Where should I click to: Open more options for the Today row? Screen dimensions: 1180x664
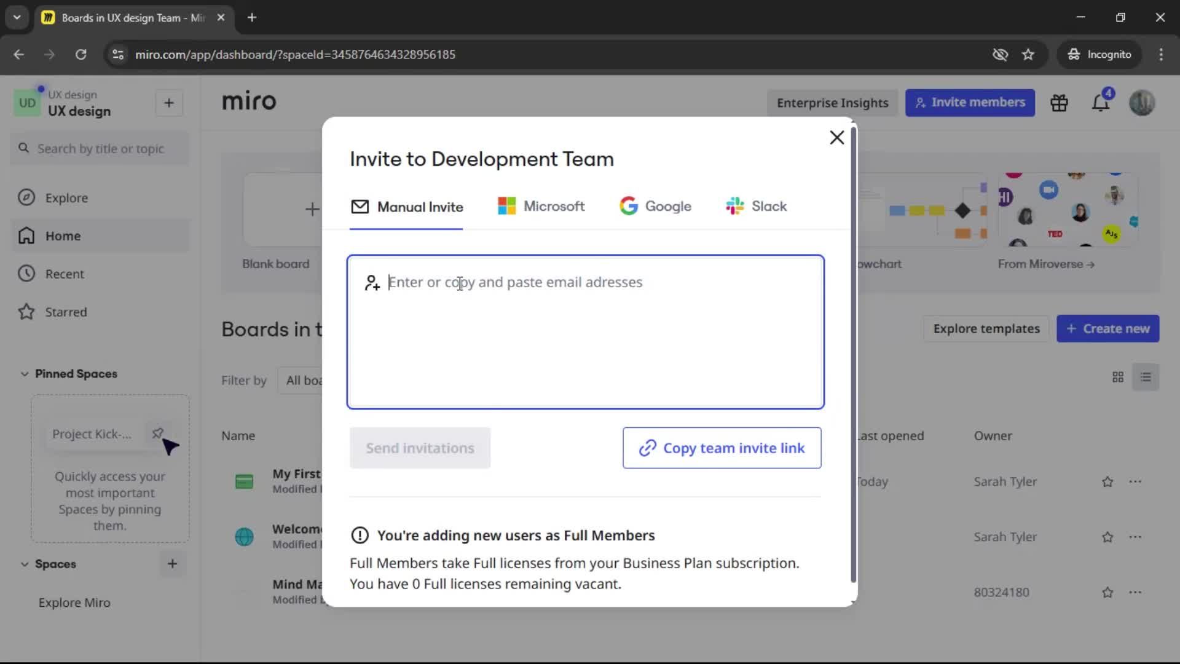pos(1135,482)
